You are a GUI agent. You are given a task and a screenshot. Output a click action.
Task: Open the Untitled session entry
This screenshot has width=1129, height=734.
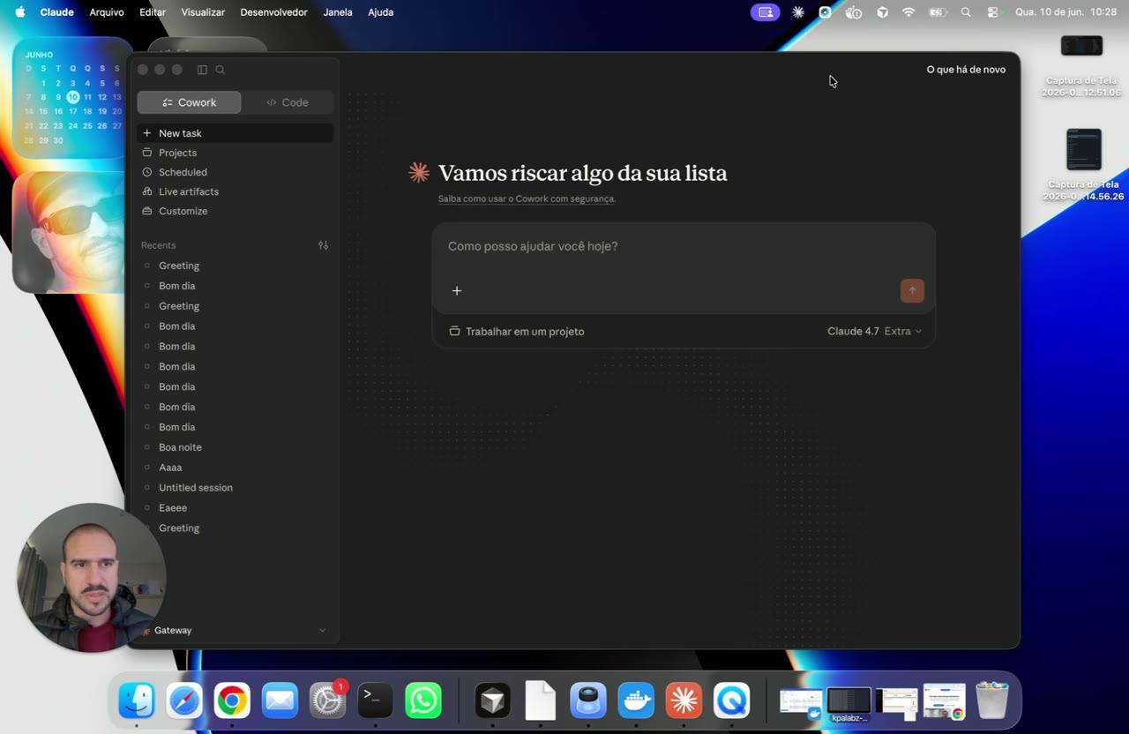coord(235,488)
